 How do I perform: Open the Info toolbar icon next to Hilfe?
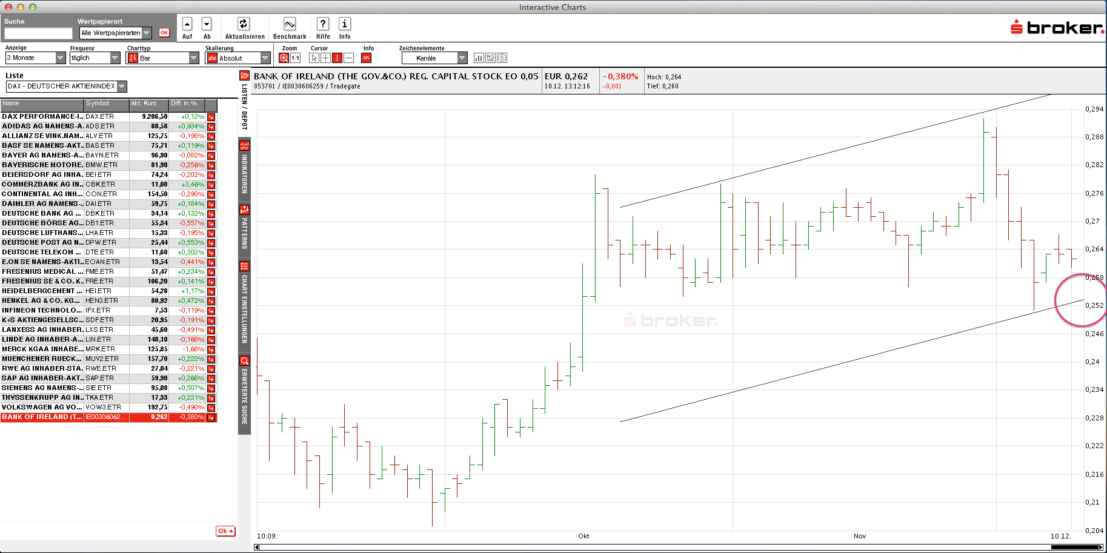tap(344, 24)
